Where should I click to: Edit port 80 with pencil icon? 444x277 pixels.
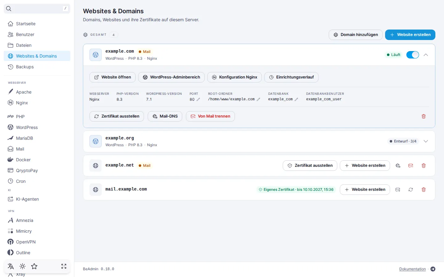point(198,99)
